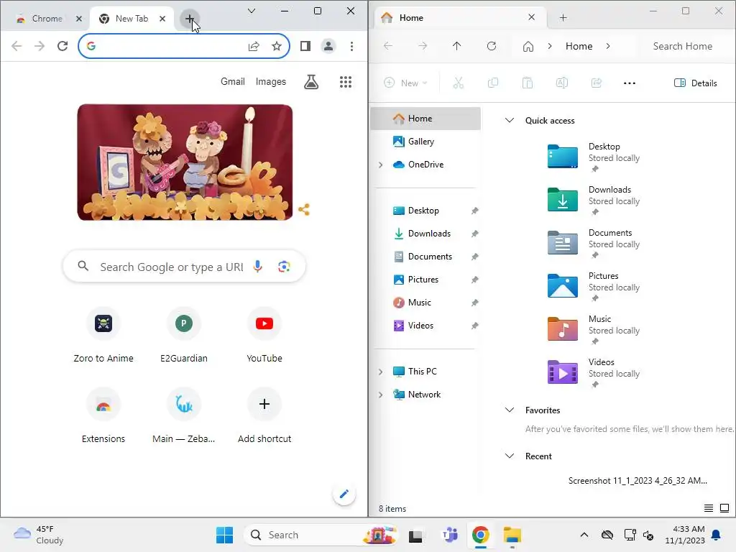
Task: Close the New Tab tab
Action: pos(162,19)
